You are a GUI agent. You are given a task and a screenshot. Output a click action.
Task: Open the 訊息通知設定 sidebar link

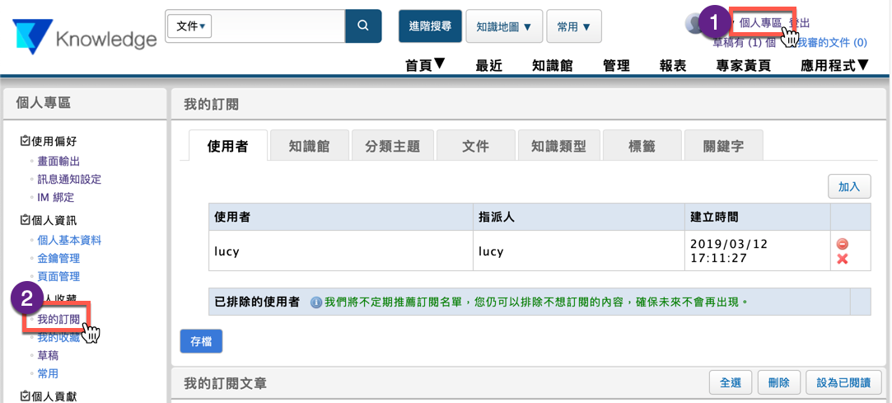pos(69,179)
